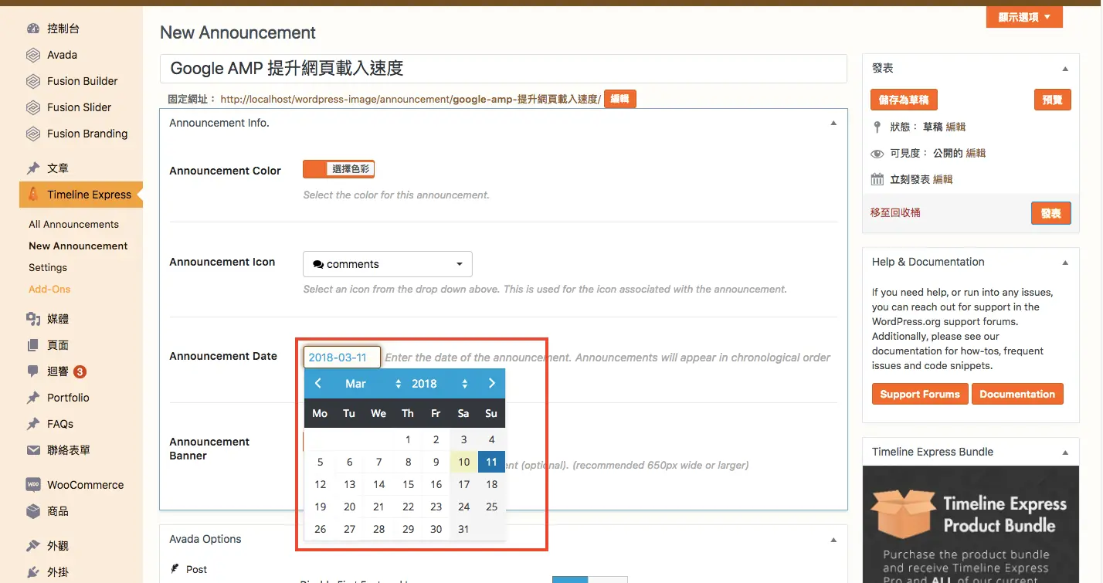Open the Settings submenu item

48,268
